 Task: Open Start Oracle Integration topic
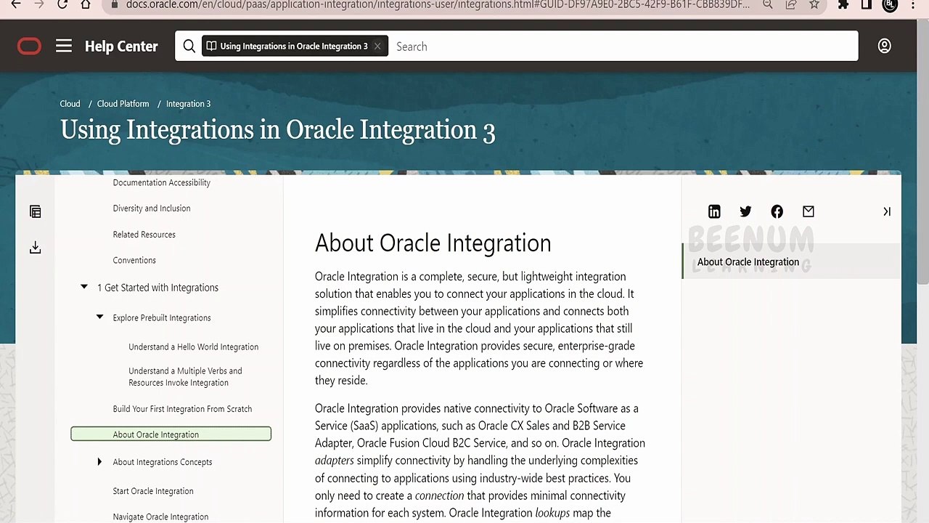coord(153,491)
